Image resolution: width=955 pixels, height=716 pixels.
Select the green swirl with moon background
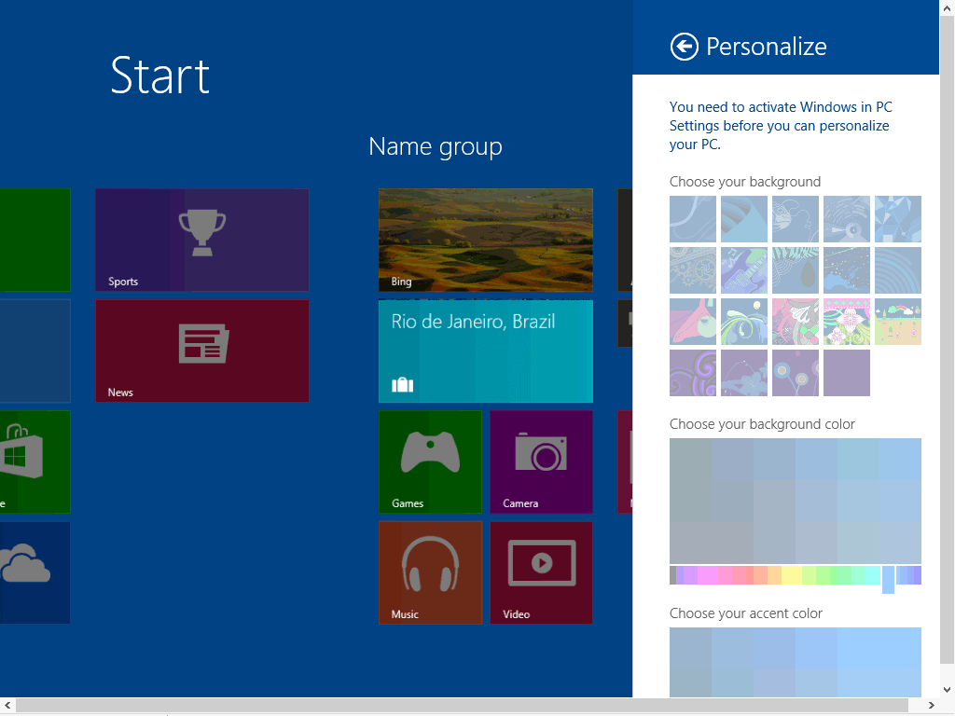[x=743, y=322]
